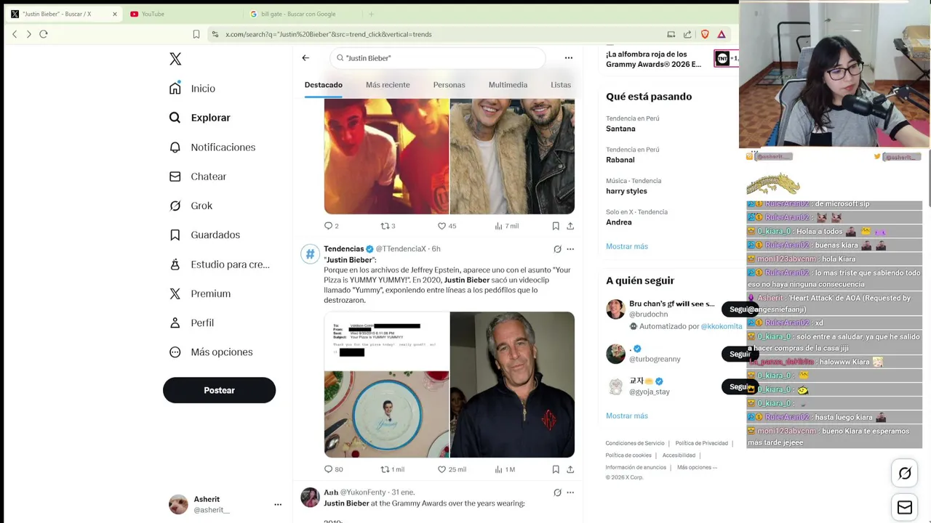Open Inicio home page
Image resolution: width=931 pixels, height=523 pixels.
point(193,89)
